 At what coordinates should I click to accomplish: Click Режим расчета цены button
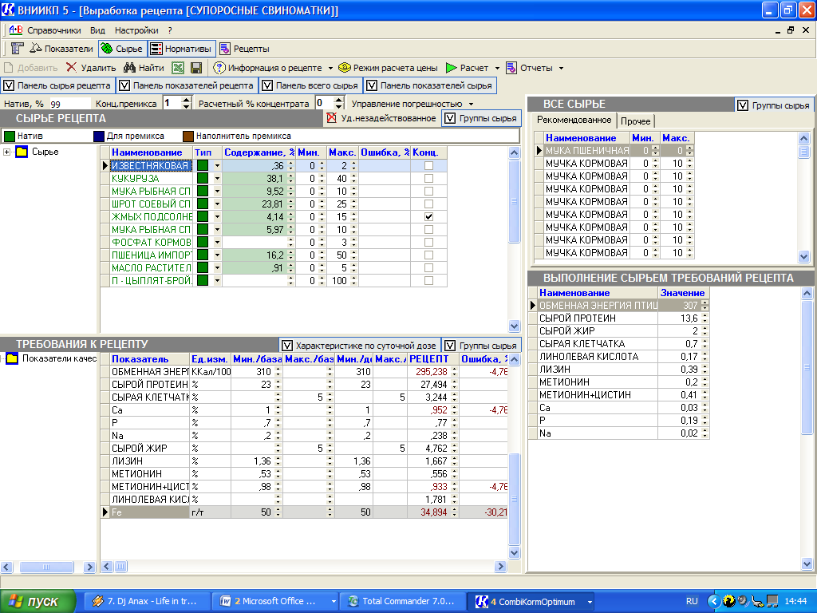click(x=388, y=68)
